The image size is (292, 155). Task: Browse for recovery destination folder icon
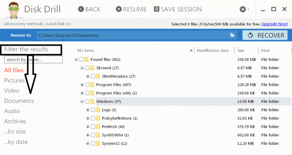232,35
